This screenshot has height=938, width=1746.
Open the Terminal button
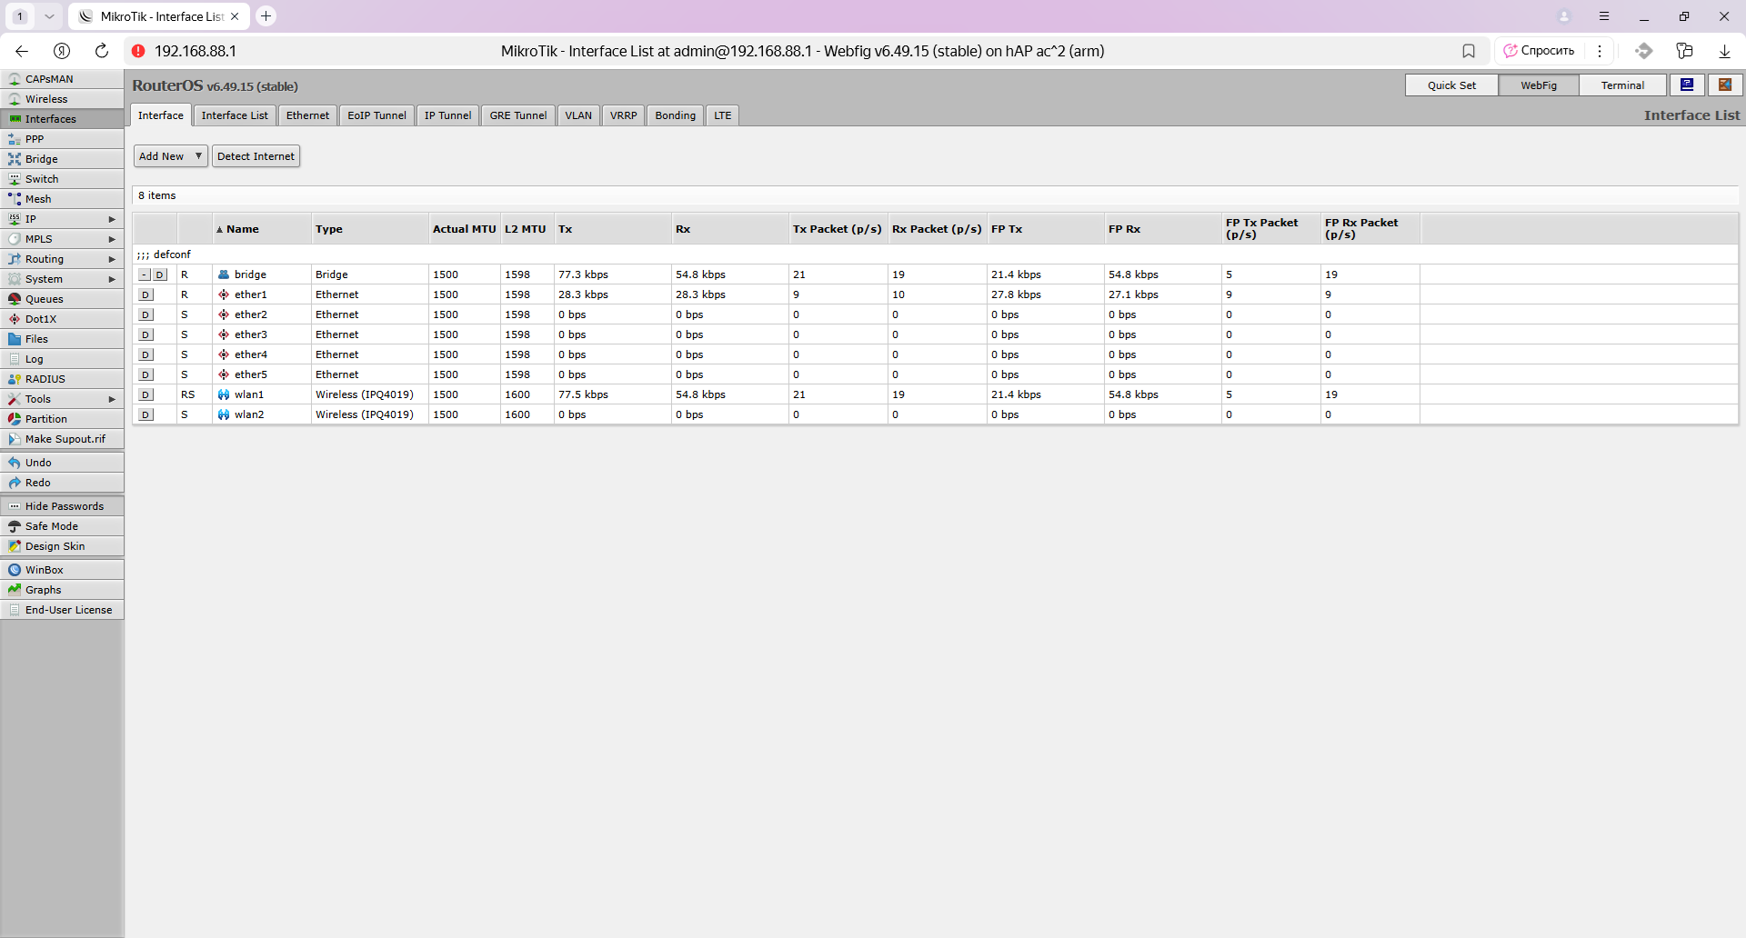coord(1622,85)
